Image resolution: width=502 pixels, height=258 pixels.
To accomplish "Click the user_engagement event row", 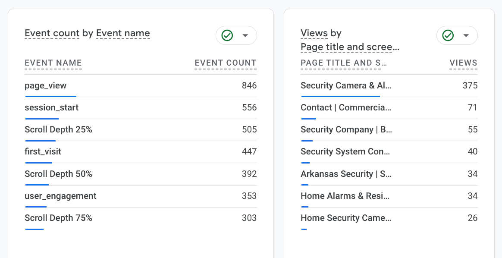I will (60, 196).
